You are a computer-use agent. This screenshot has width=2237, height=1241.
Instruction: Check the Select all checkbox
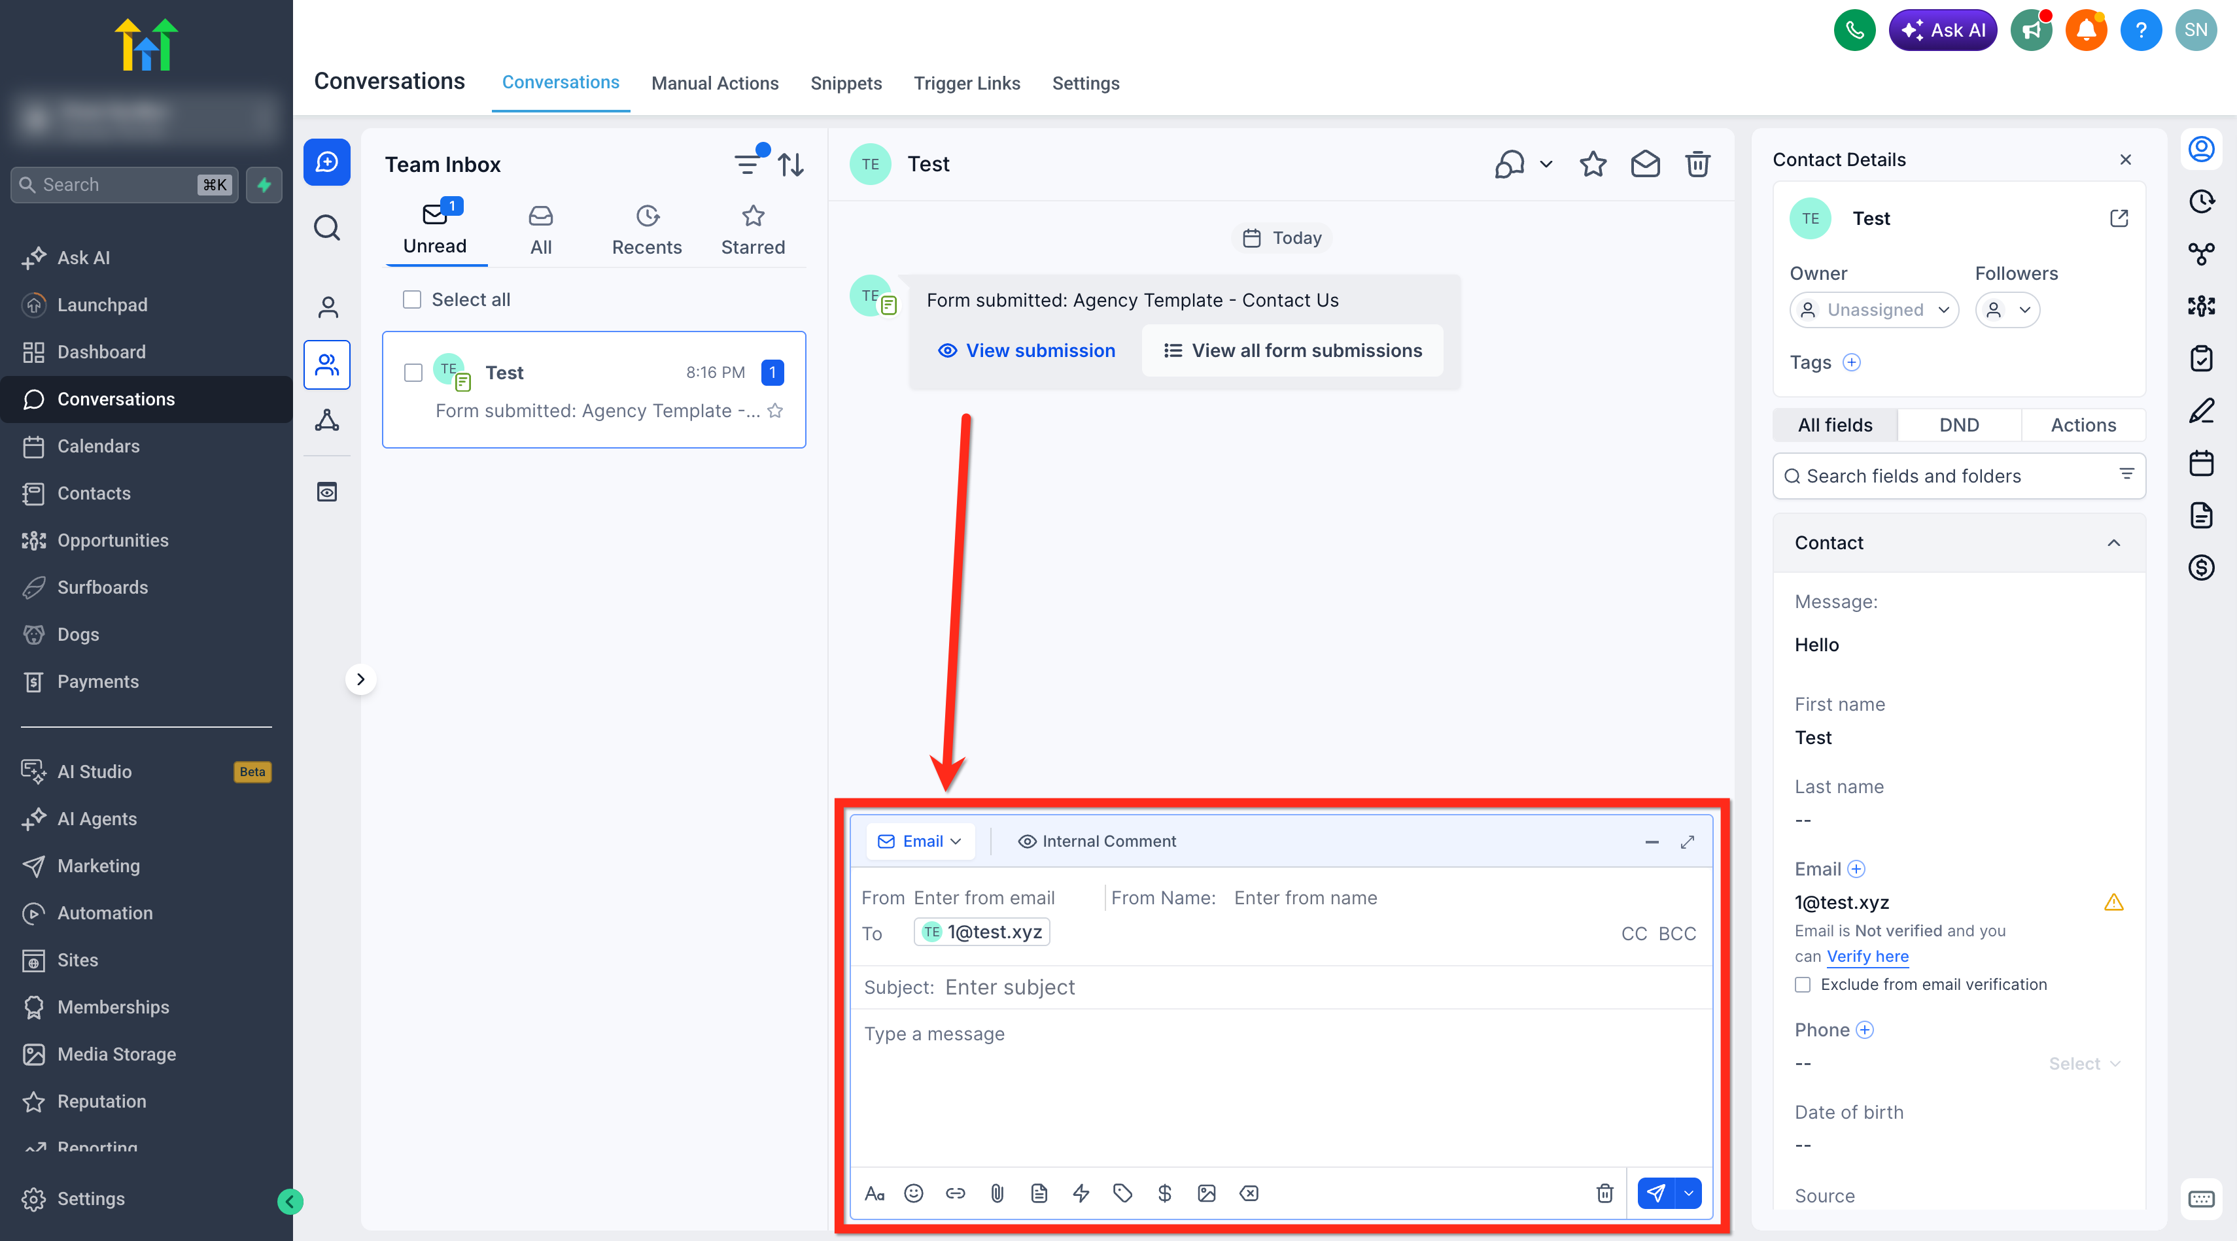click(x=413, y=299)
